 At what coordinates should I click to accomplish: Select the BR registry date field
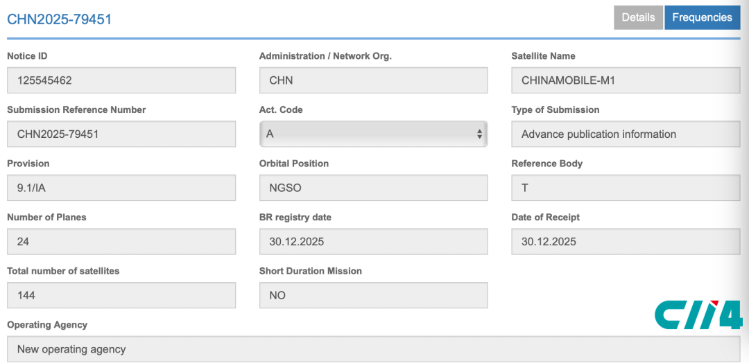[373, 242]
